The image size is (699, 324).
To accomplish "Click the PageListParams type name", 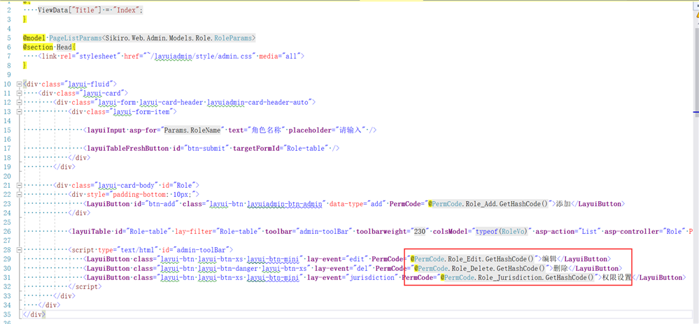I will pyautogui.click(x=76, y=38).
